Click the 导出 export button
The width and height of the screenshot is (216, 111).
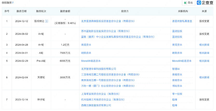pos(188,3)
